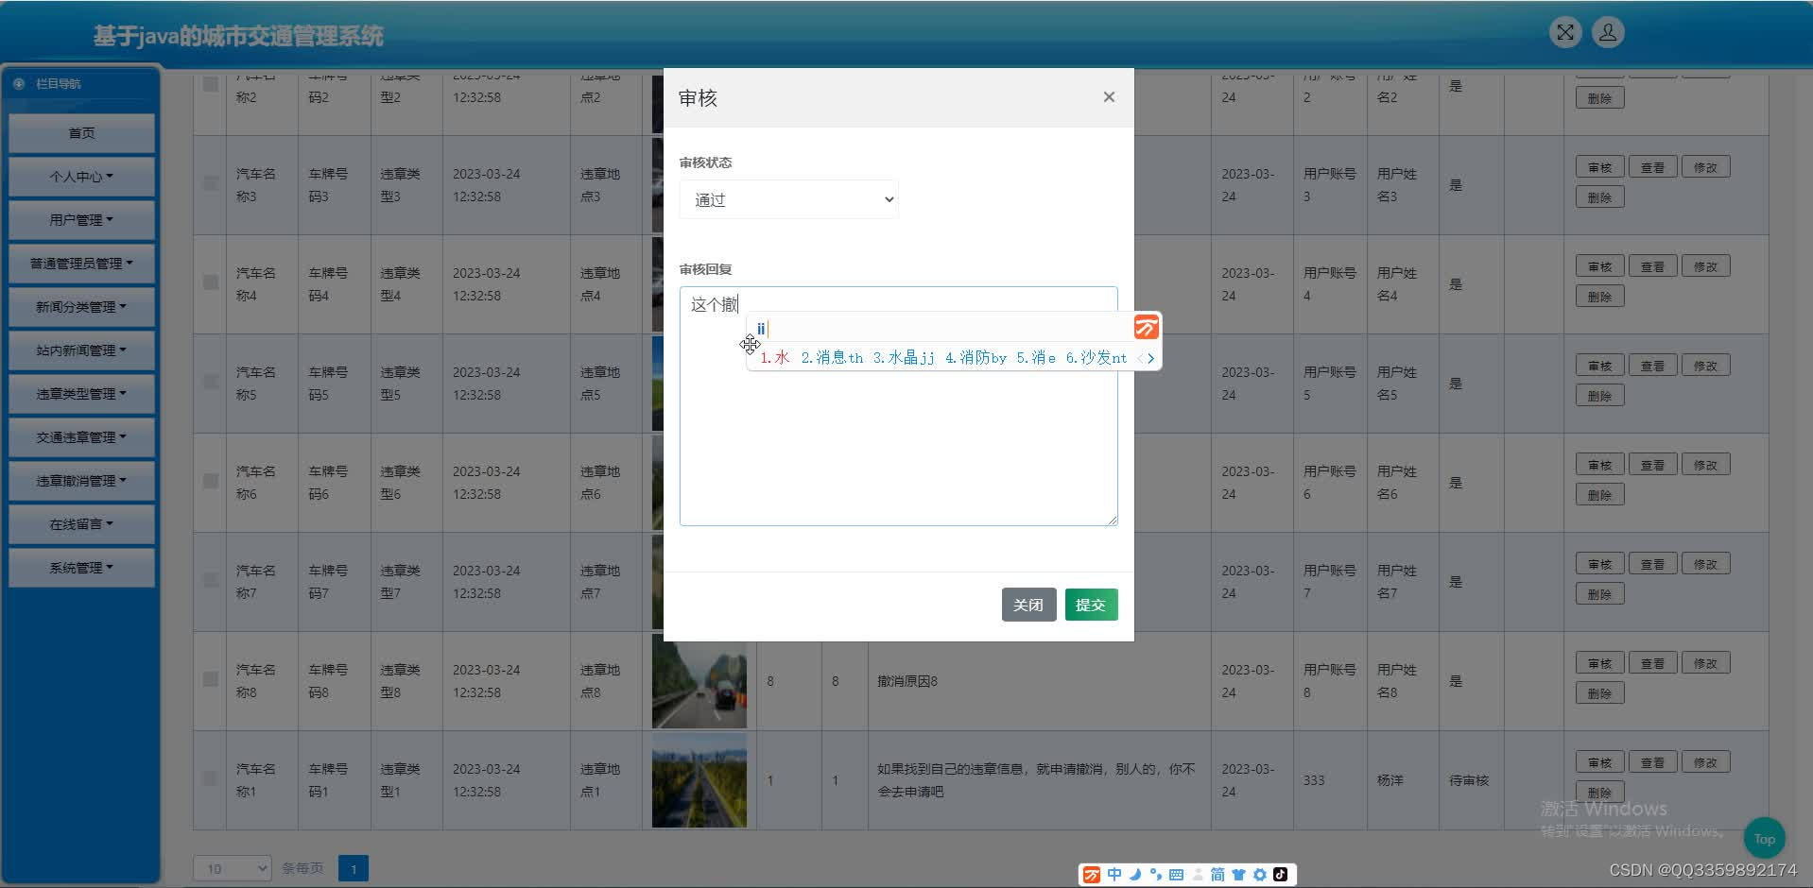Tick the checkbox for row 汽车名称7
The width and height of the screenshot is (1813, 888).
tap(211, 580)
